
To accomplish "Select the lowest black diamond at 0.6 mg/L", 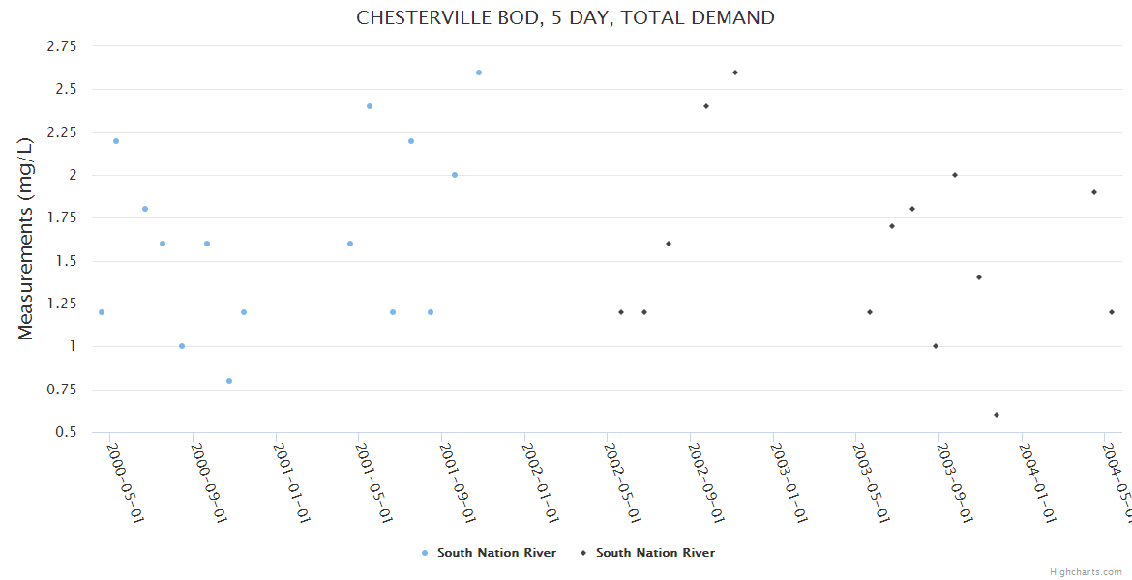I will 997,415.
